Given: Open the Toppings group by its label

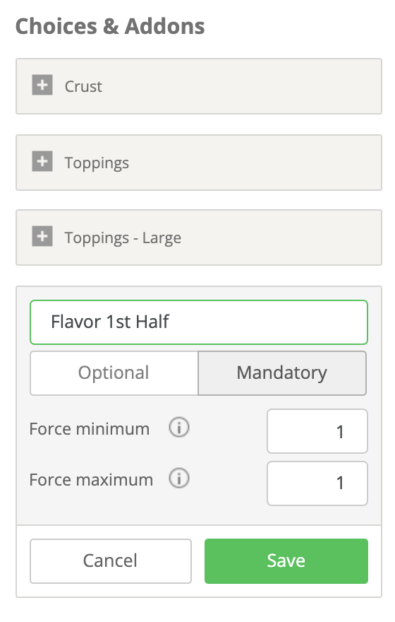Looking at the screenshot, I should 97,163.
